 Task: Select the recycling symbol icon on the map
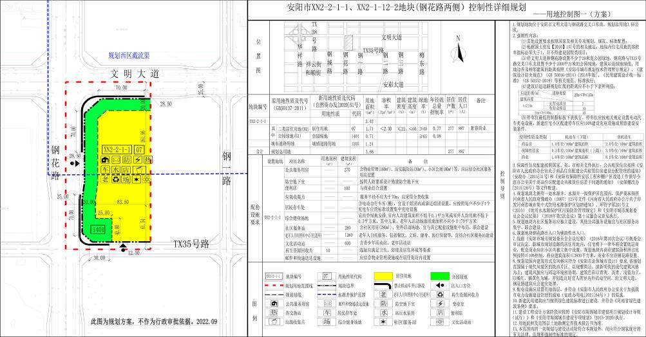click(116, 179)
